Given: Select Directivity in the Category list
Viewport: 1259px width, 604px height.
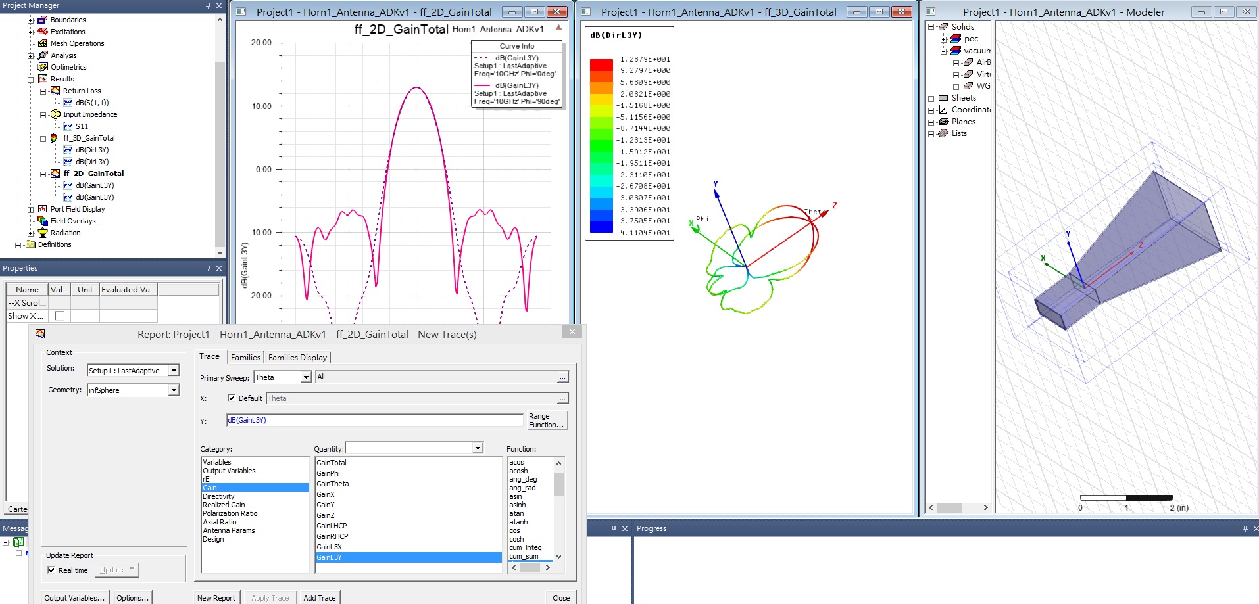Looking at the screenshot, I should pyautogui.click(x=255, y=496).
